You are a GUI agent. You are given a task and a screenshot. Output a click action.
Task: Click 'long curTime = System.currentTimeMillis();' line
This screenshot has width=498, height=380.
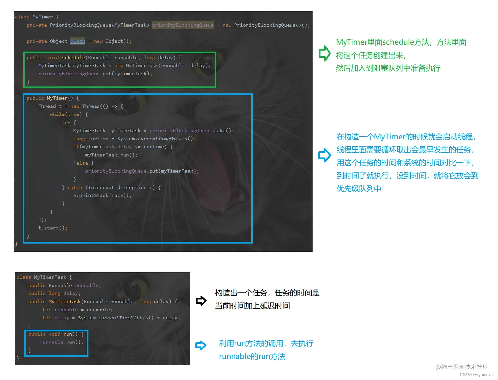[135, 139]
